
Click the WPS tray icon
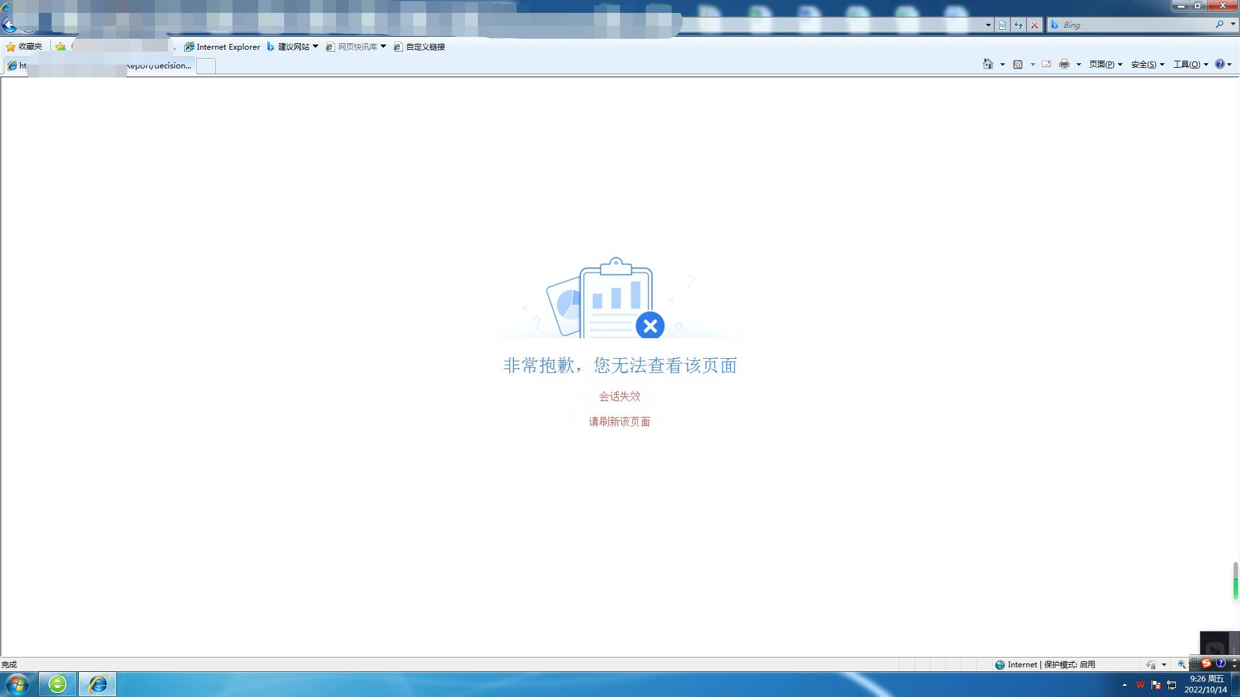1140,685
